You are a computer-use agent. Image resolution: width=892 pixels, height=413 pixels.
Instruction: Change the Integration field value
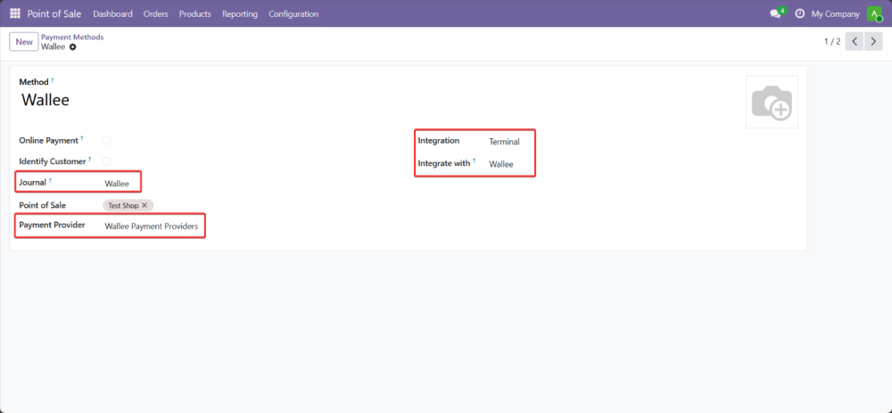(x=504, y=142)
